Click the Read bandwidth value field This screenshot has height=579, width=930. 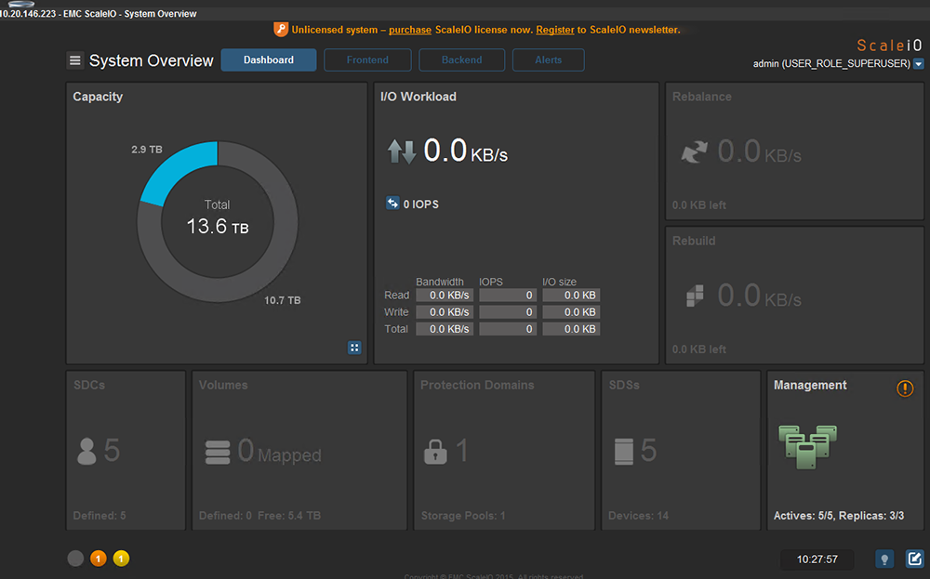point(445,296)
